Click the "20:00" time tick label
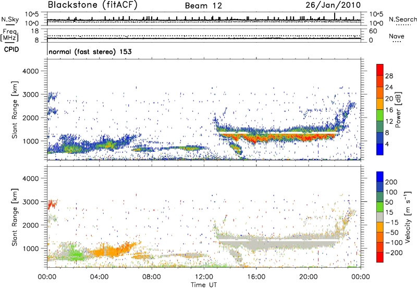This screenshot has height=288, width=417. 308,277
